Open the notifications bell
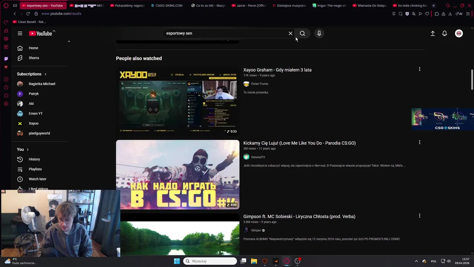This screenshot has height=267, width=474. pyautogui.click(x=445, y=33)
